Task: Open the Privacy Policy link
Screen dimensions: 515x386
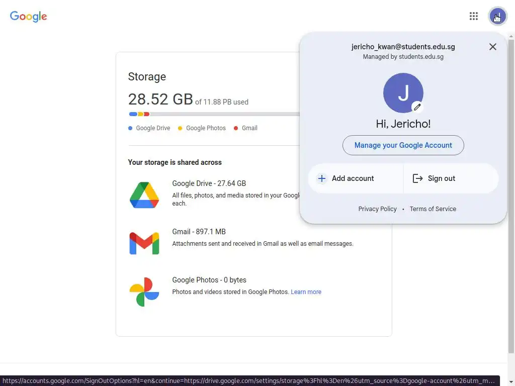Action: coord(377,209)
